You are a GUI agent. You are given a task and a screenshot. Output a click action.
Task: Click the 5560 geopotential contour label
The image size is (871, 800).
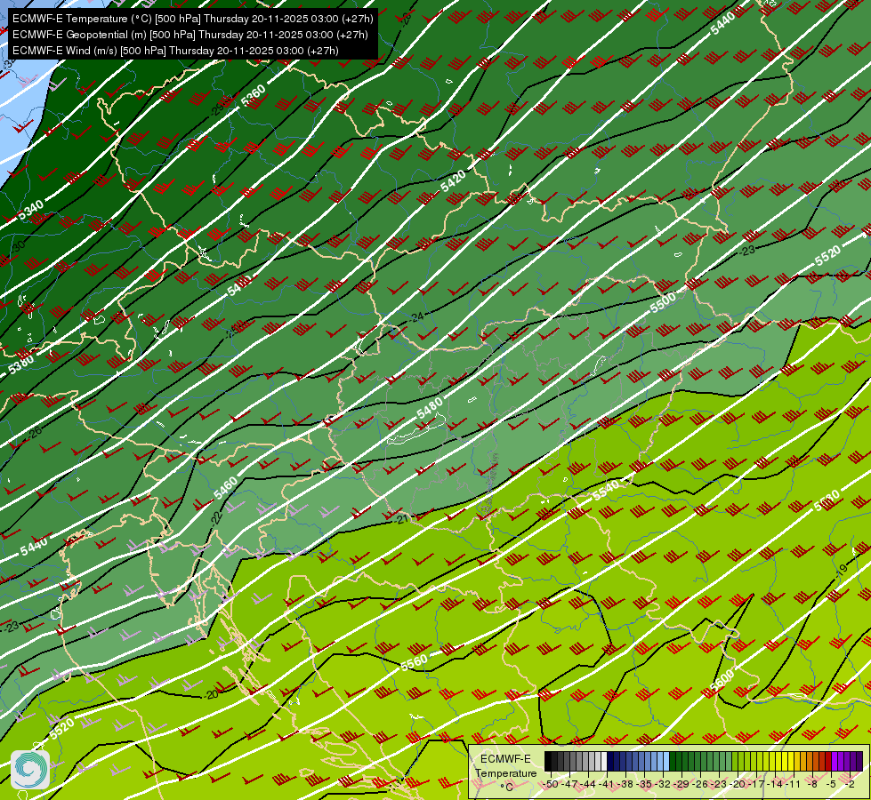(x=415, y=661)
